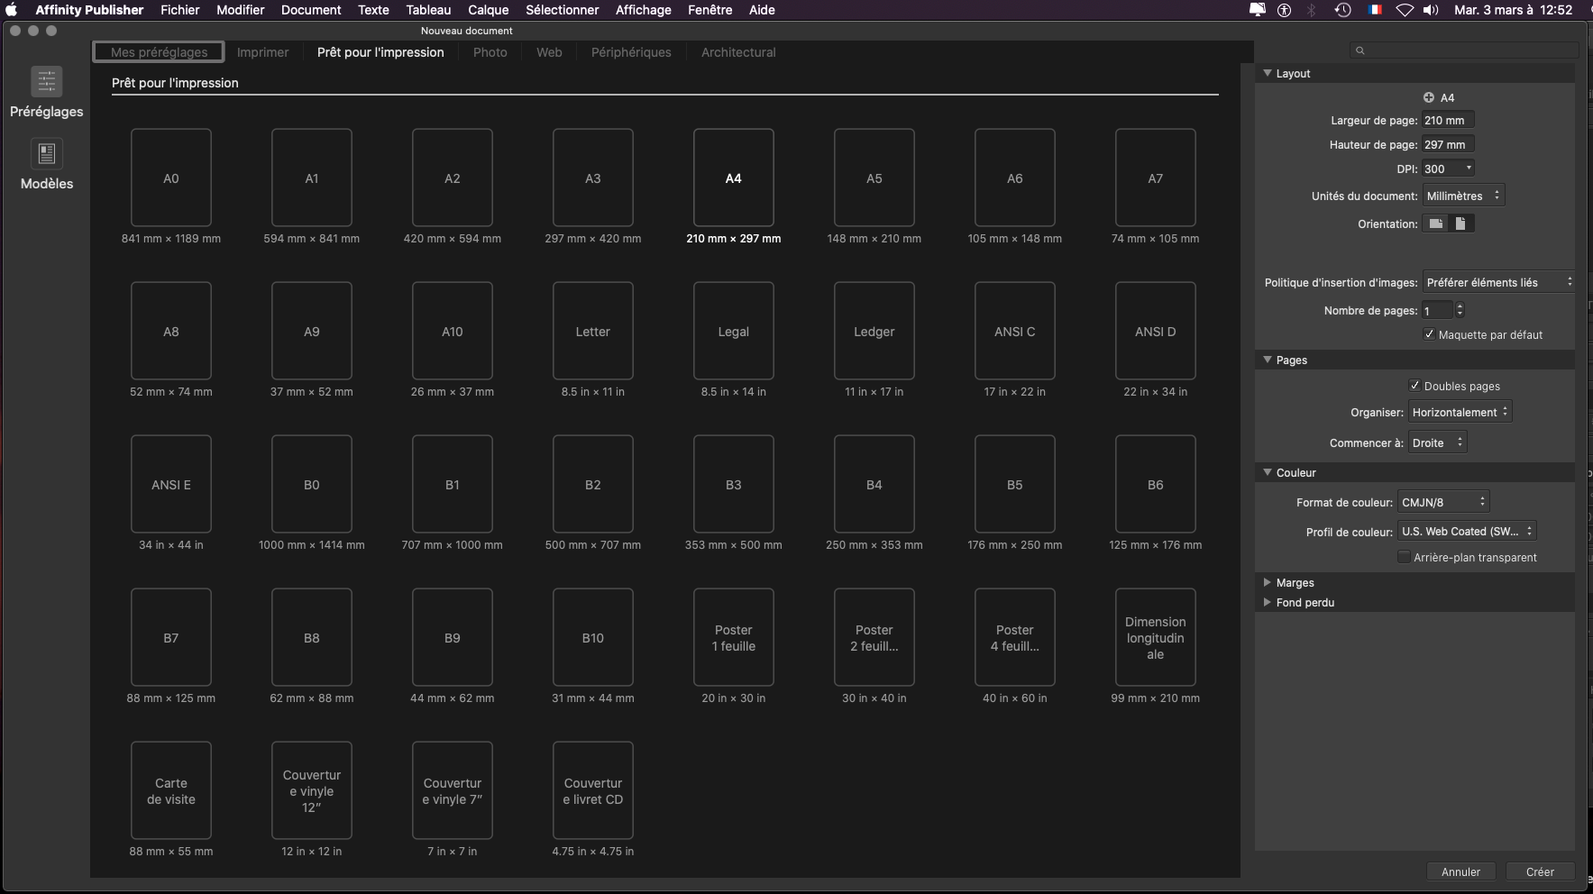The height and width of the screenshot is (894, 1593).
Task: Choose the B10 preset thumbnail
Action: [x=593, y=637]
